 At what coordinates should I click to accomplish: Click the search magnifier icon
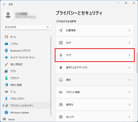pyautogui.click(x=48, y=27)
